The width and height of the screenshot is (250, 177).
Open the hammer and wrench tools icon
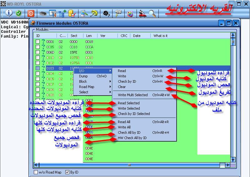pos(52,13)
